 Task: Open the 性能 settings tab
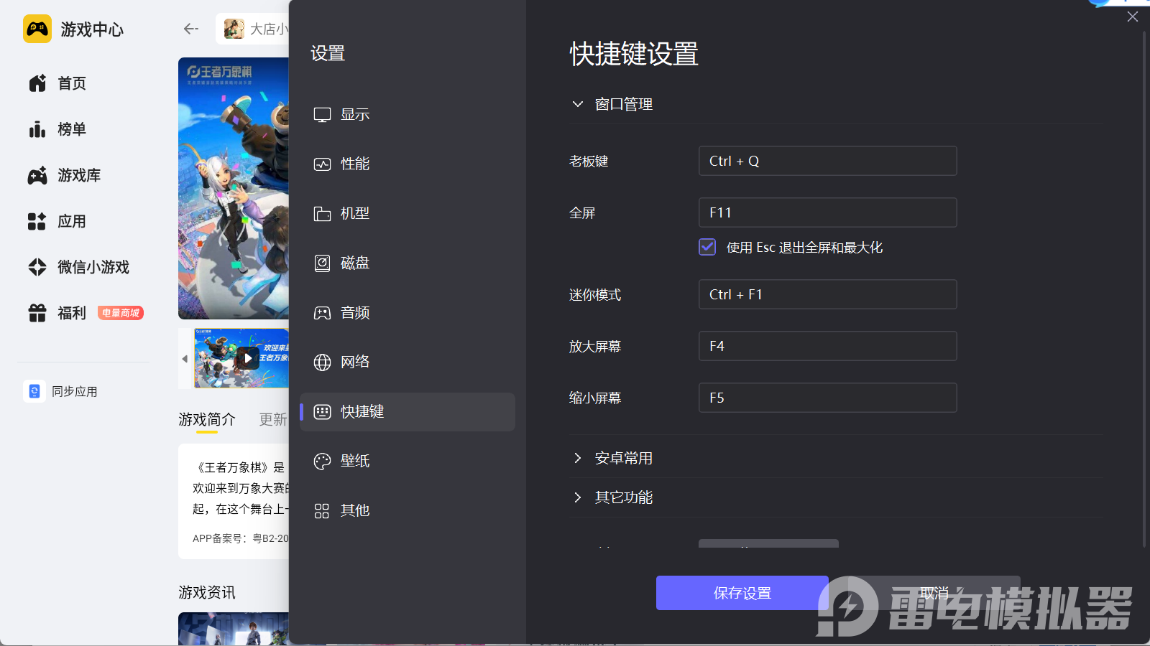pyautogui.click(x=408, y=164)
